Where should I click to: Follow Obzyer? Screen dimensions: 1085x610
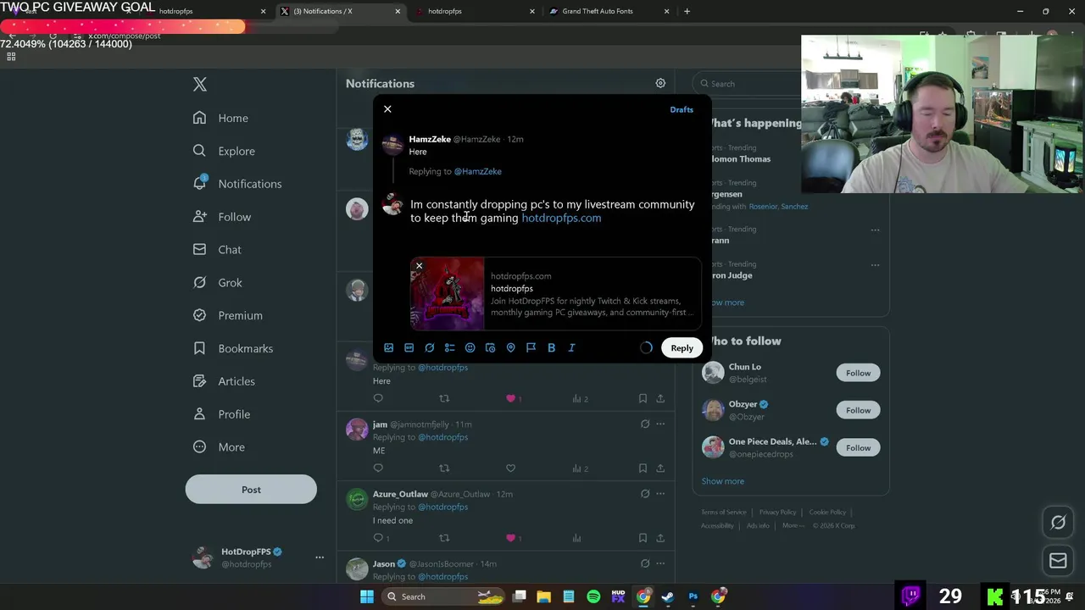pyautogui.click(x=858, y=410)
